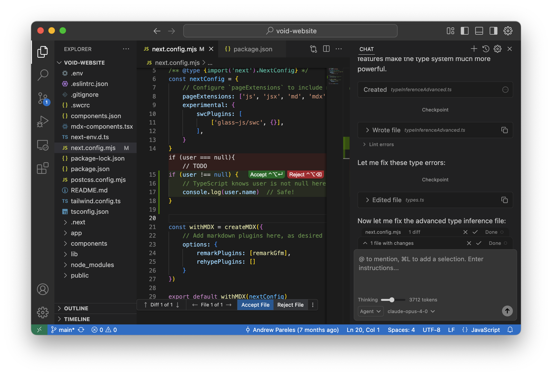Open the Run and Debug view
552x376 pixels.
42,121
